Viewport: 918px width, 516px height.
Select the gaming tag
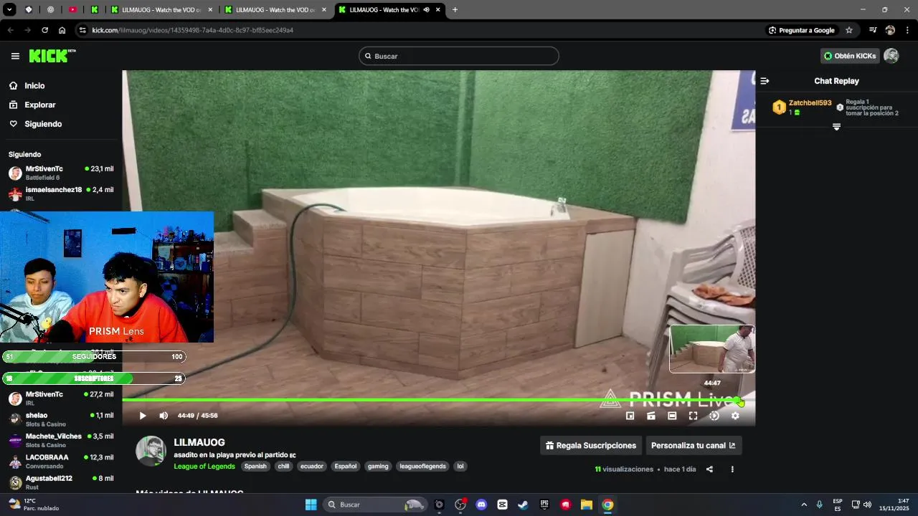pyautogui.click(x=378, y=467)
